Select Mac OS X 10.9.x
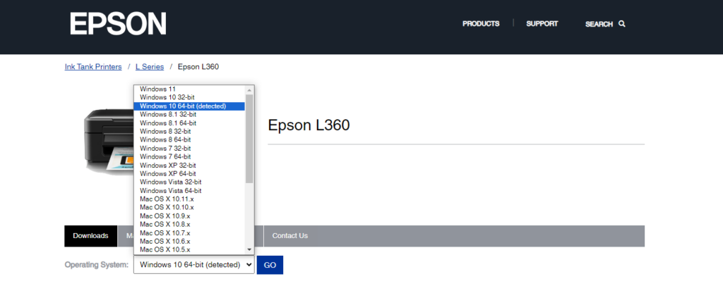 (189, 216)
